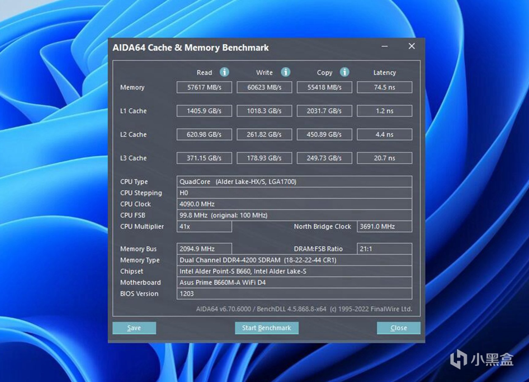Click the Write column header label
This screenshot has width=529, height=382.
[264, 73]
